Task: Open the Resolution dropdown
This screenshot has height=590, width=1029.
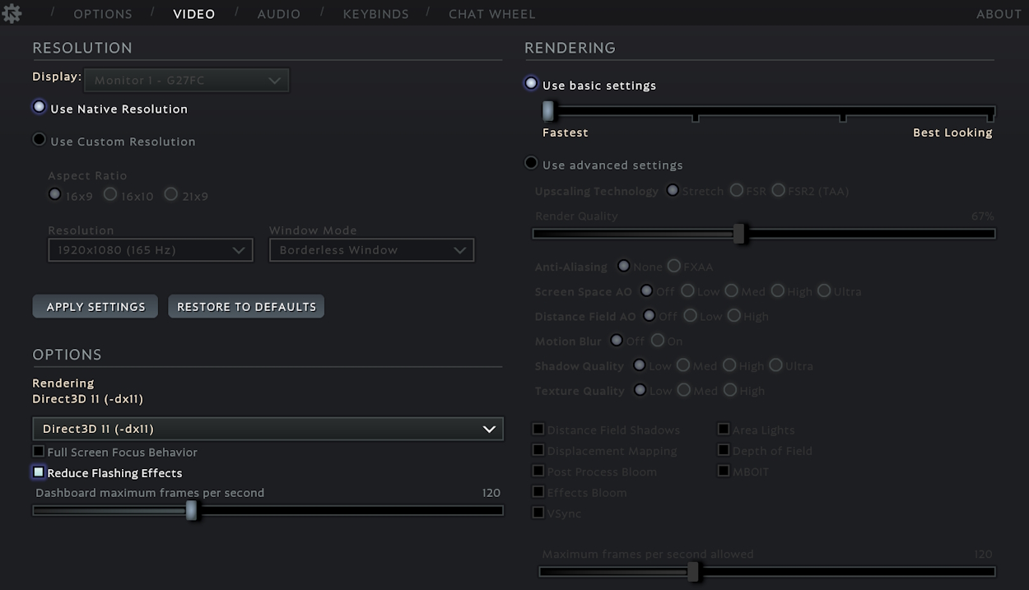Action: coord(151,249)
